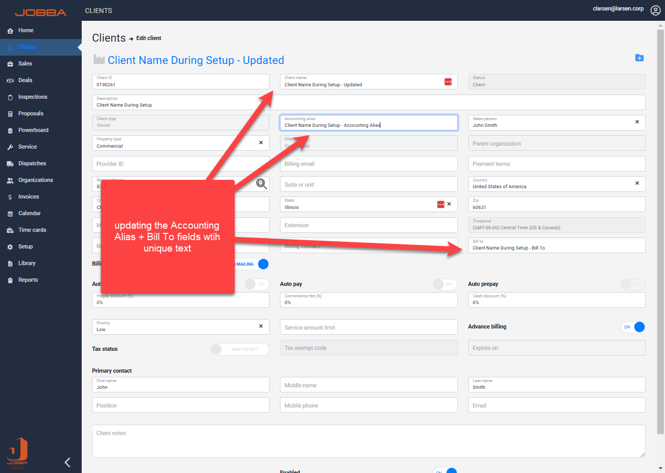Click the Client notes text area
The height and width of the screenshot is (473, 665).
coord(368,441)
